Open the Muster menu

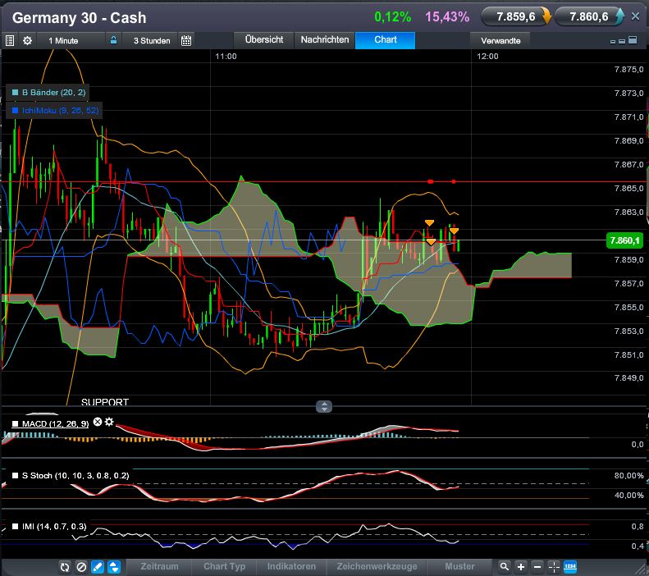click(459, 566)
